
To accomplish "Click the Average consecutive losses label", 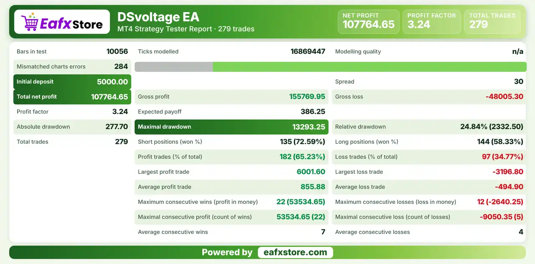I will point(372,232).
